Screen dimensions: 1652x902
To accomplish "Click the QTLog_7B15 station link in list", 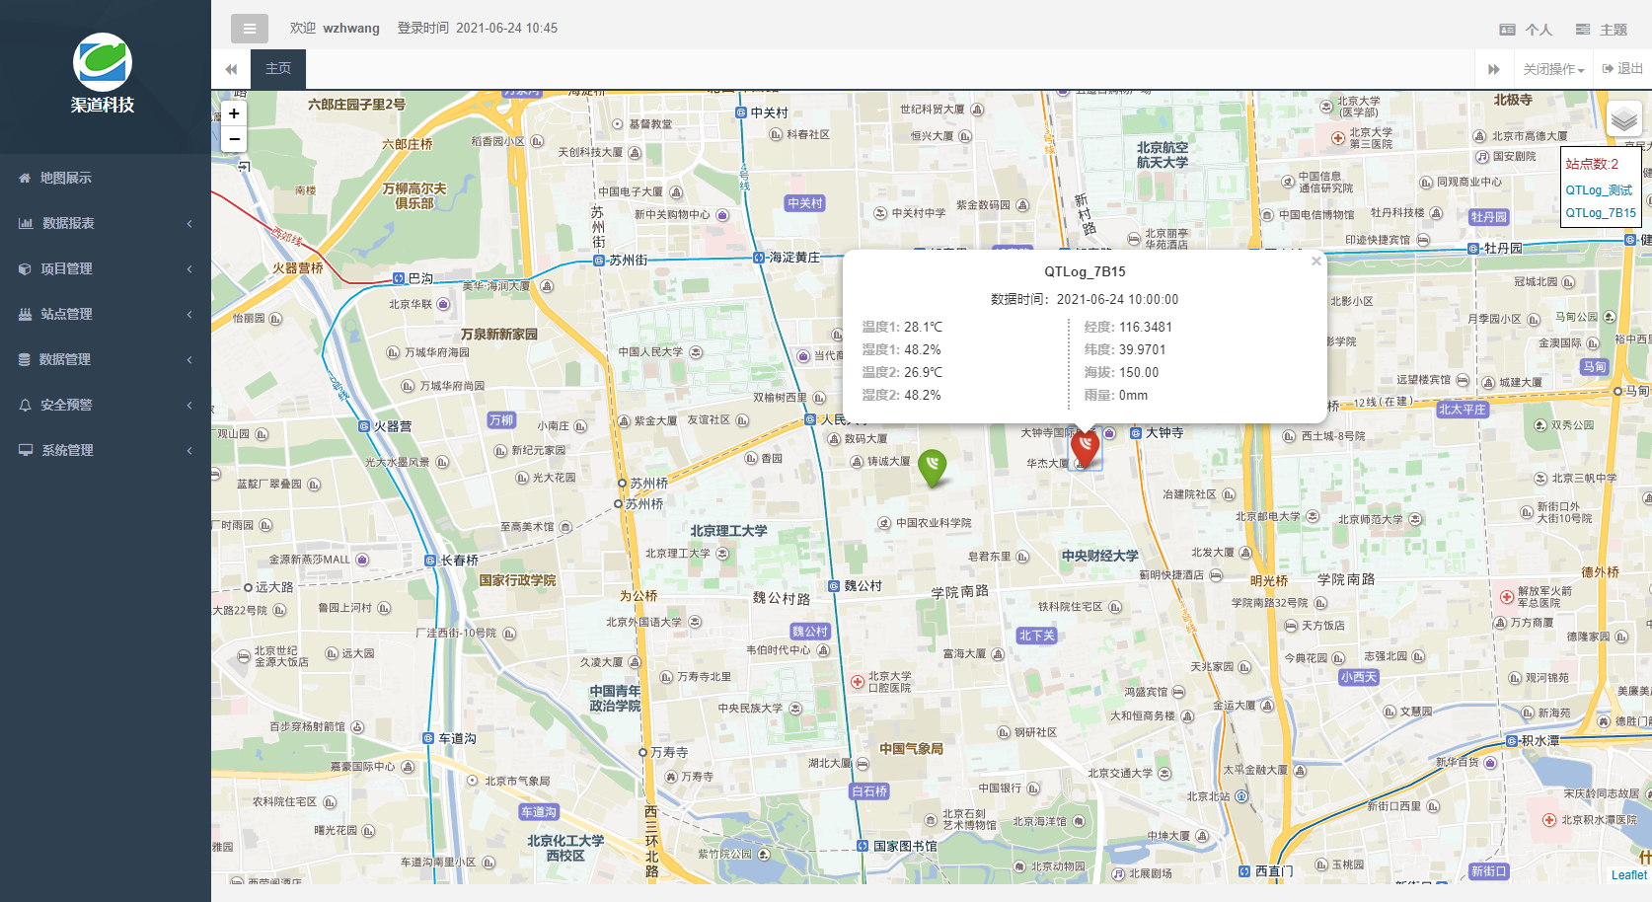I will [x=1600, y=212].
